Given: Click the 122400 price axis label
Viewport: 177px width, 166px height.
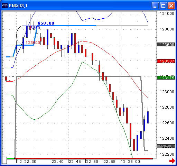Looking at the screenshot, I should coord(167,138).
